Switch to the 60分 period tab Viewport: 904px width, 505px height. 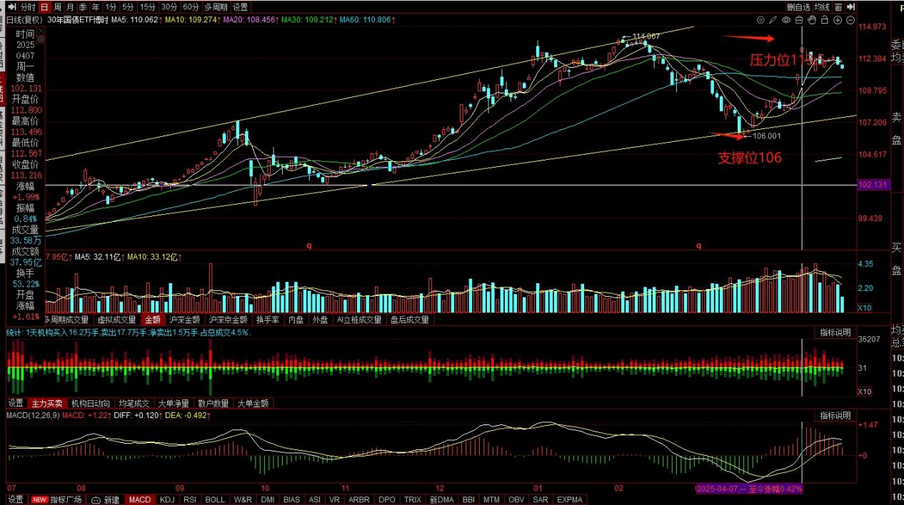191,6
